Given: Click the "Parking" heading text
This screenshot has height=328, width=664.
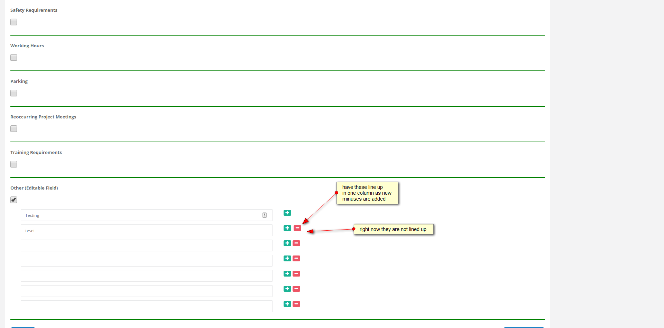Looking at the screenshot, I should pos(19,81).
